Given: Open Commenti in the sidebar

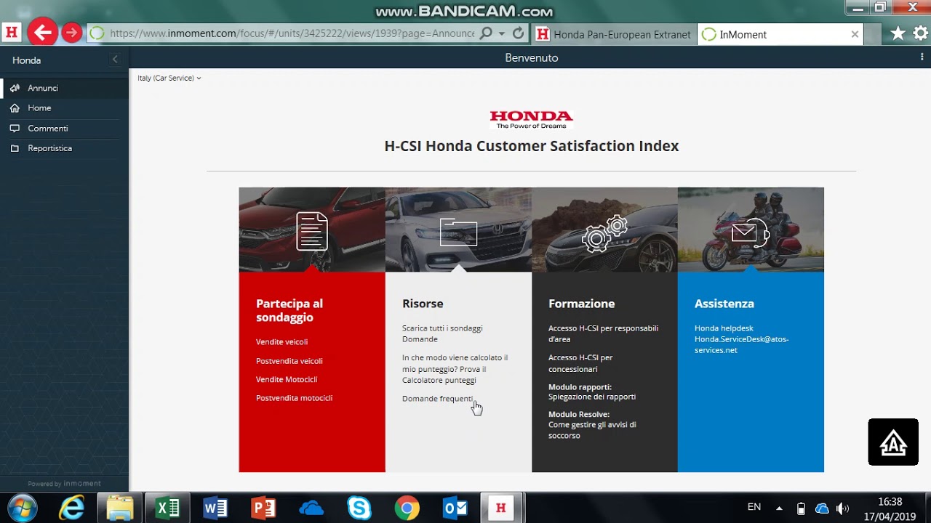Looking at the screenshot, I should coord(65,129).
